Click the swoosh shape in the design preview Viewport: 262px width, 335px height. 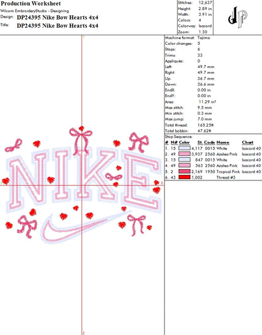pyautogui.click(x=86, y=228)
